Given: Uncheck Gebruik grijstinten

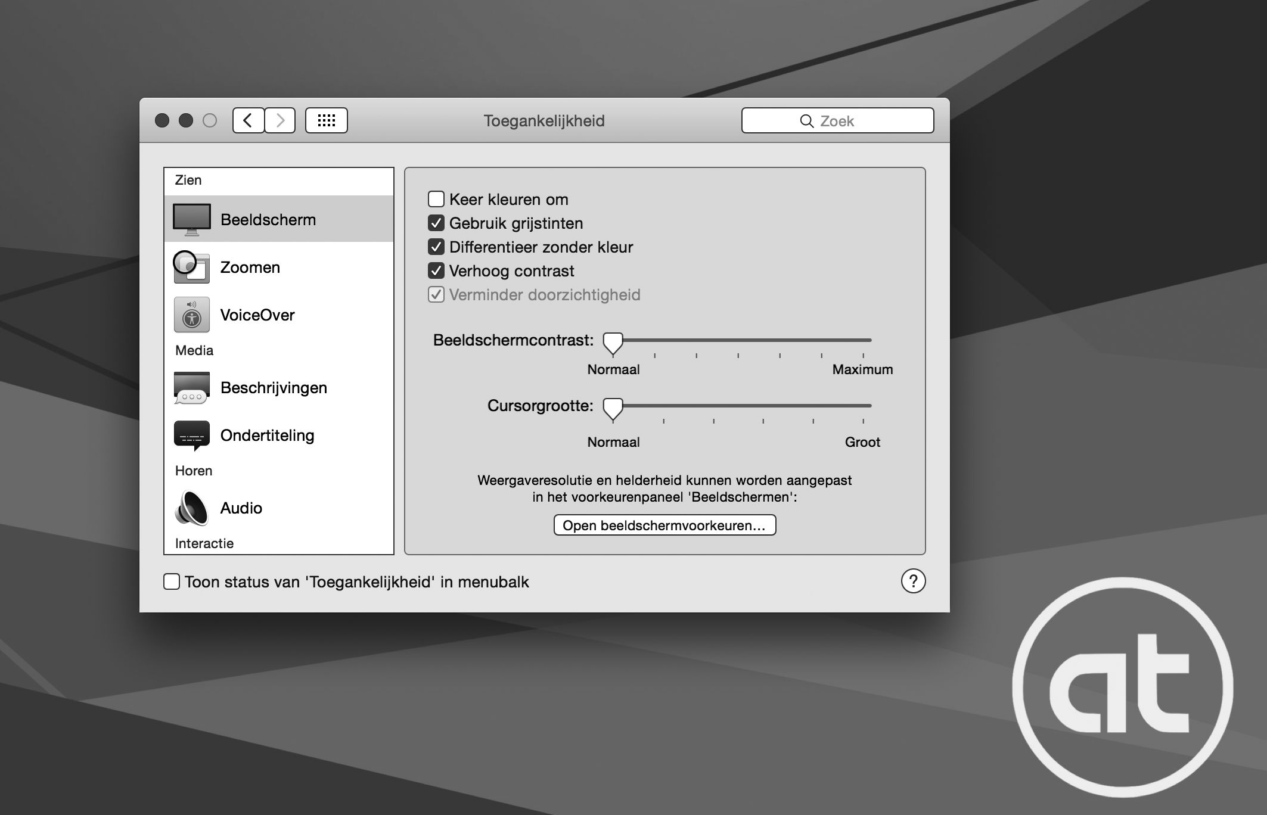Looking at the screenshot, I should pos(436,223).
